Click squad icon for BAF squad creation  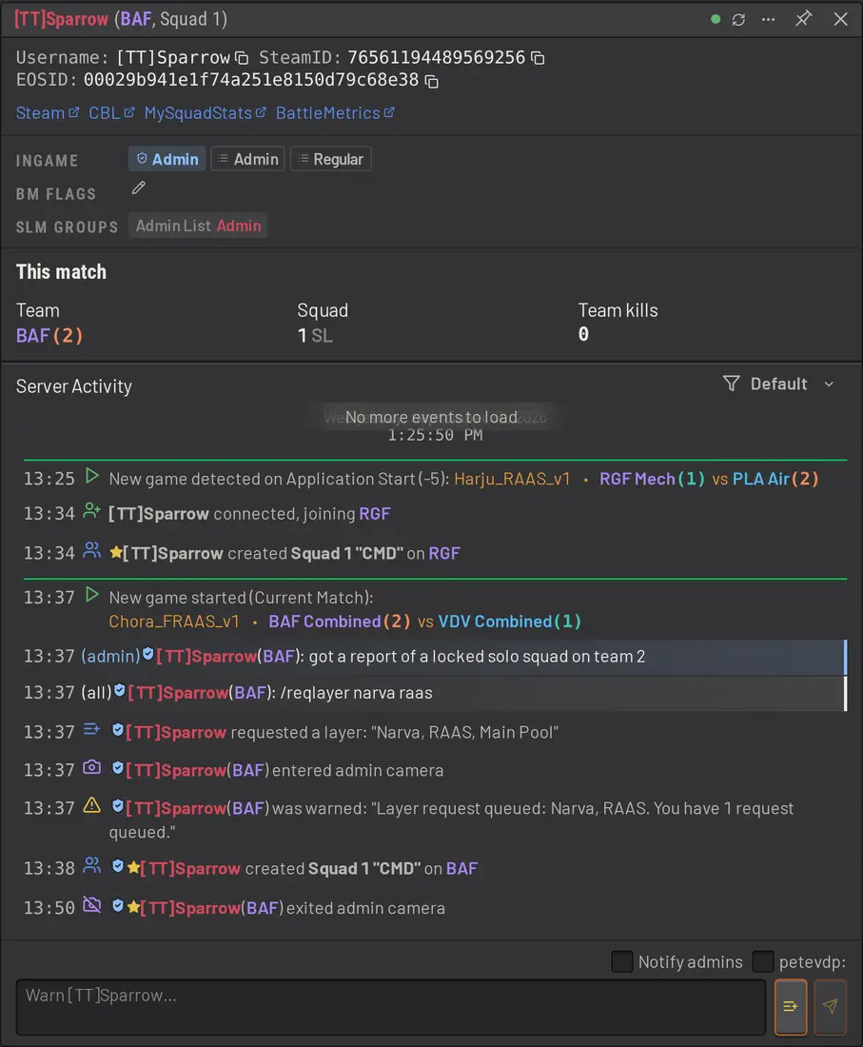click(x=92, y=866)
